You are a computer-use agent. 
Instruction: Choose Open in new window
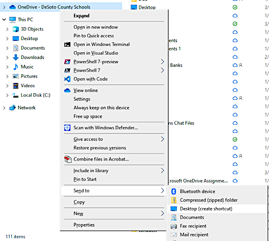[x=114, y=27]
